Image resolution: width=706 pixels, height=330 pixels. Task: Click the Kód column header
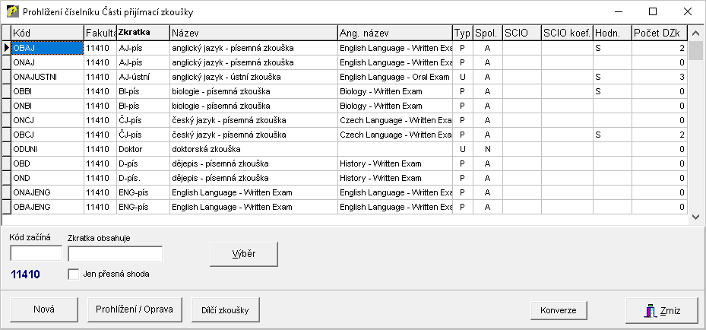(x=47, y=33)
